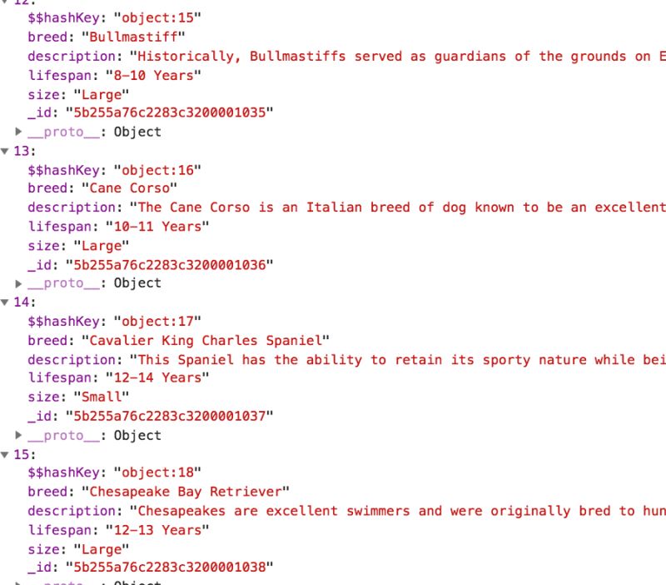Viewport: 666px width, 585px height.
Task: Select the size value "Small"
Action: (100, 397)
